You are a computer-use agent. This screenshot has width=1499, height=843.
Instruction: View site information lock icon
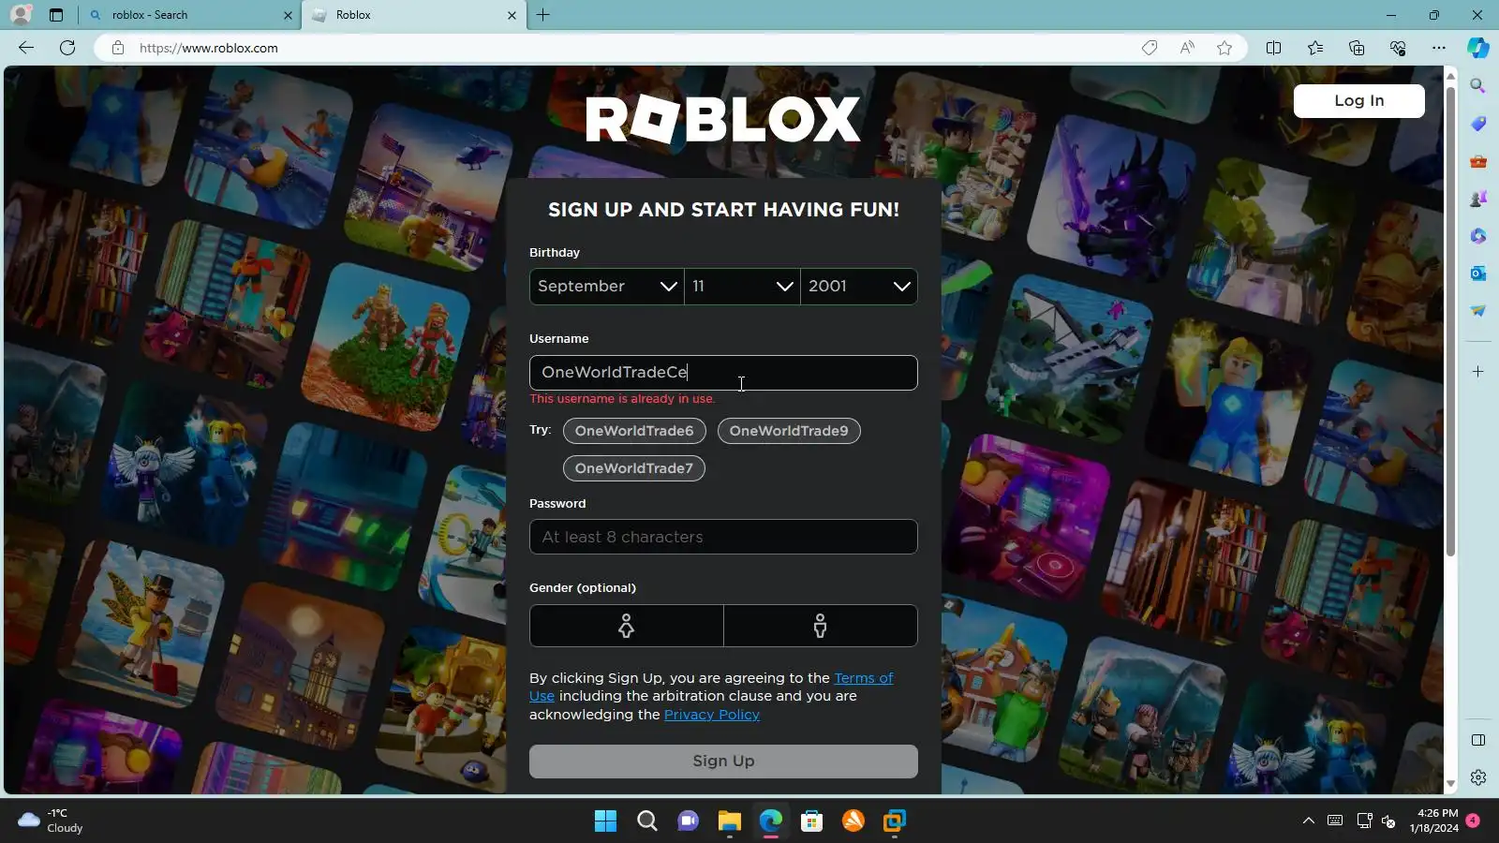tap(117, 48)
